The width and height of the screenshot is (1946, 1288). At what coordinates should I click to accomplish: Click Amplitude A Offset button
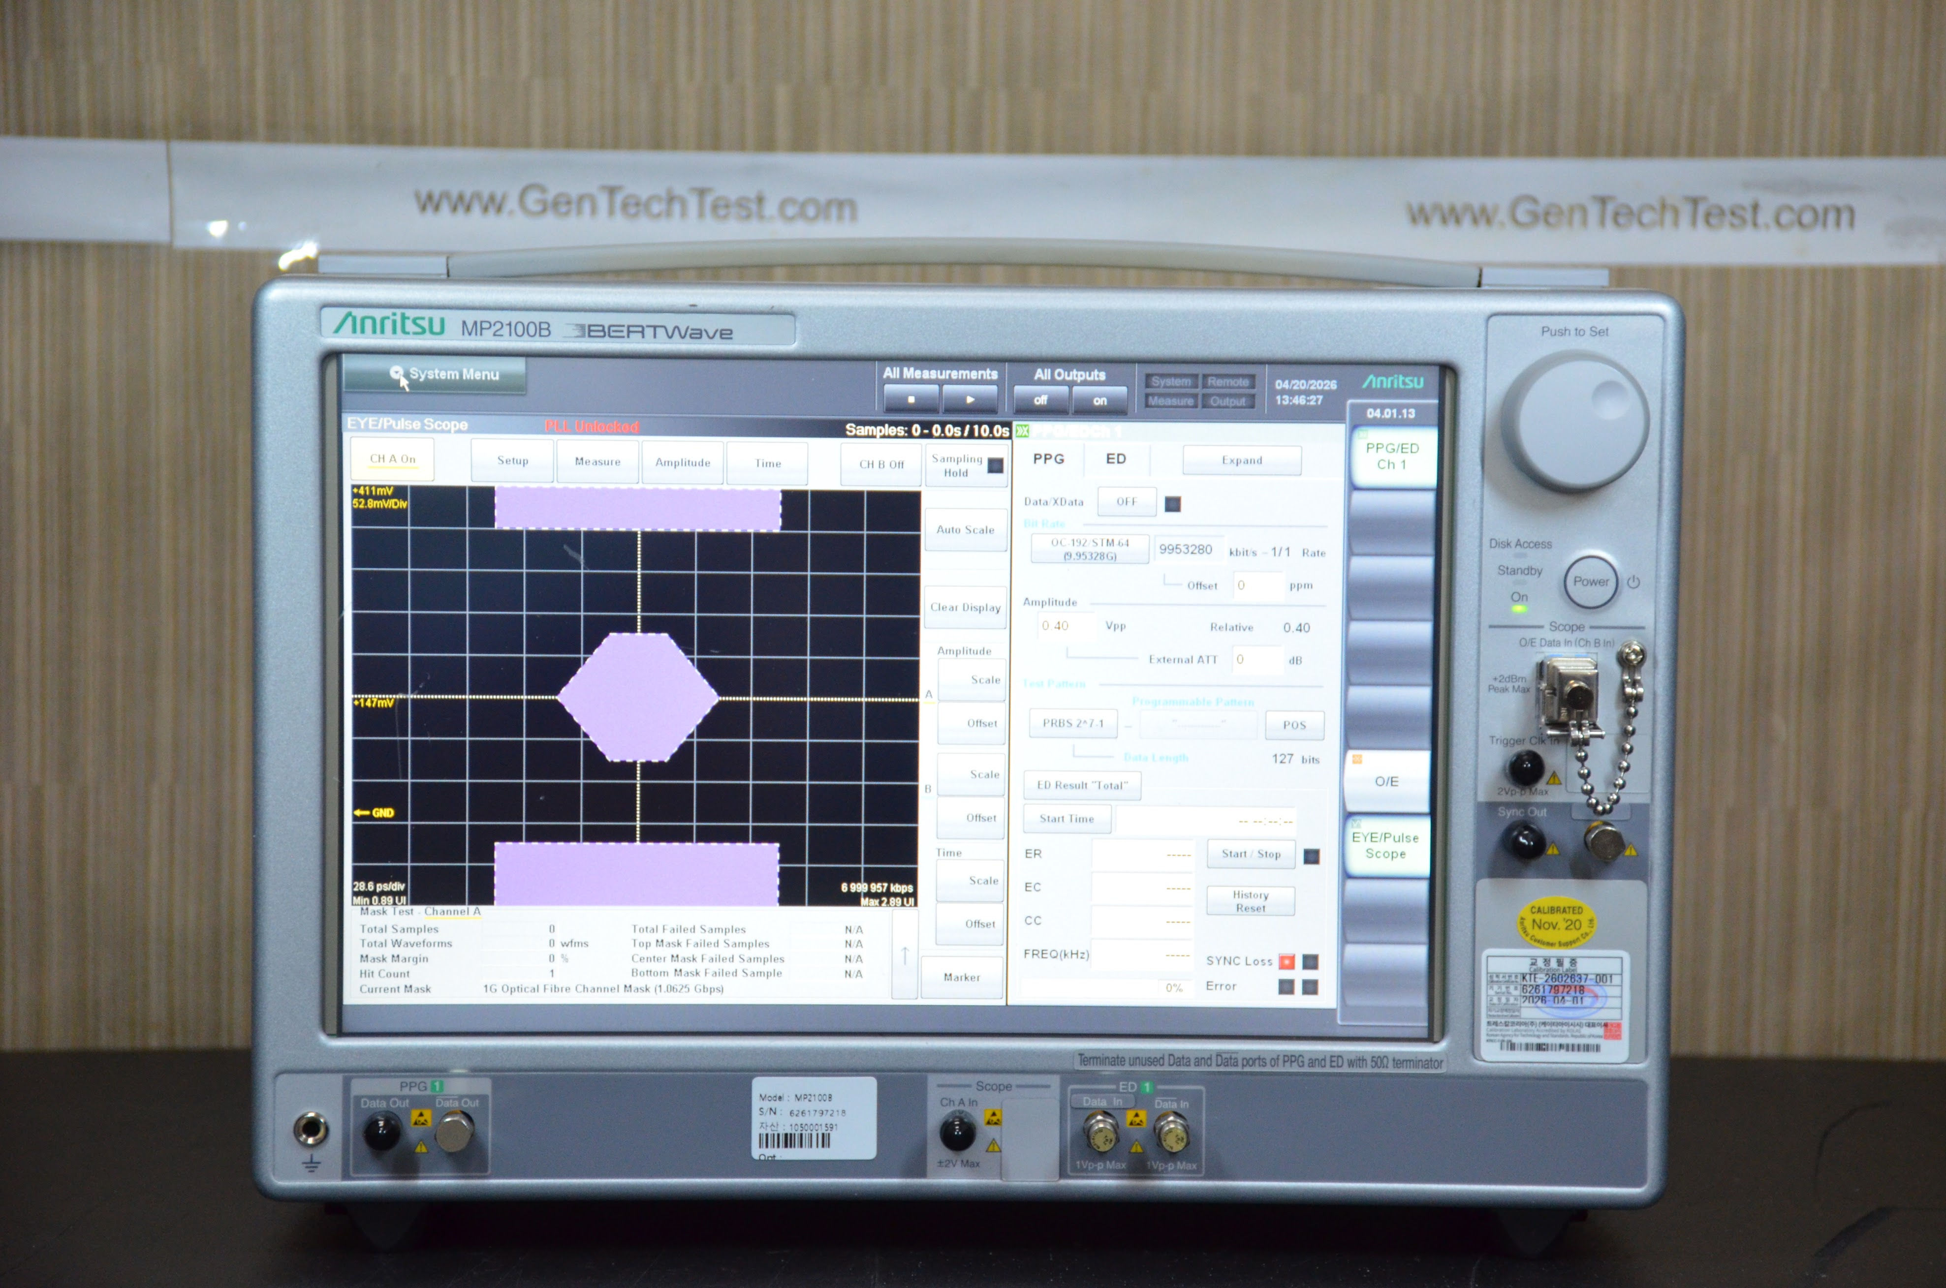tap(972, 724)
